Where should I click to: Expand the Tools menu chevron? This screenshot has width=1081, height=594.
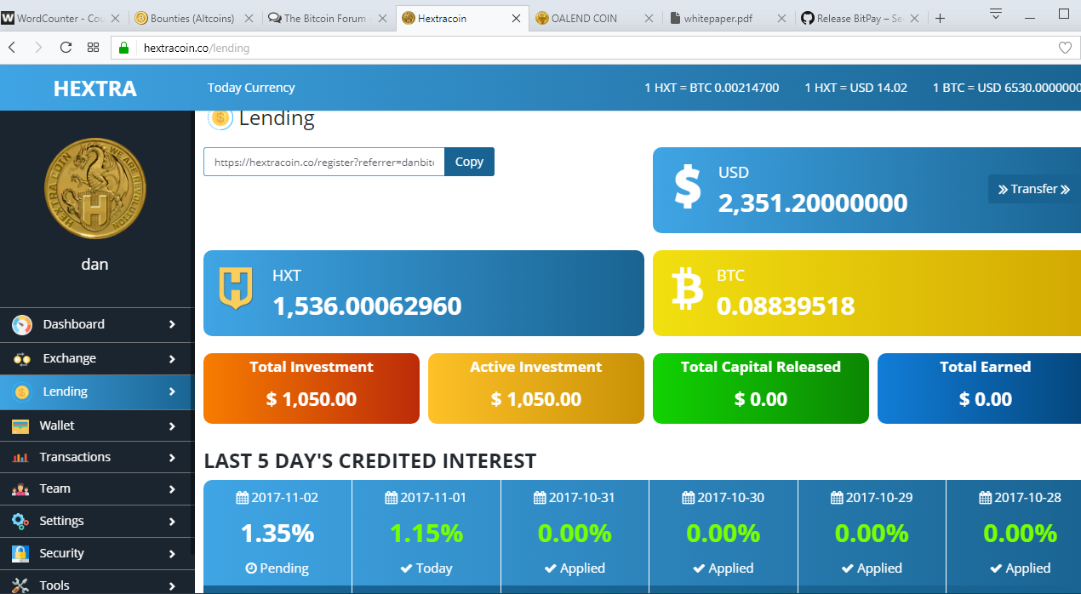tap(172, 585)
